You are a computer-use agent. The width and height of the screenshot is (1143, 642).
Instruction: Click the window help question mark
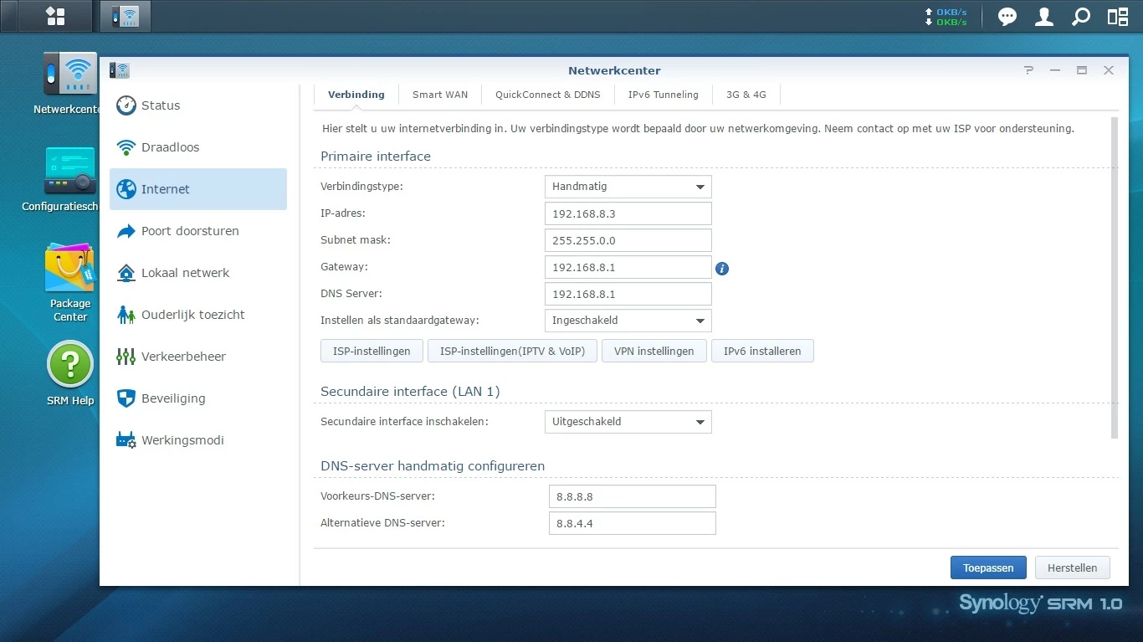pyautogui.click(x=1029, y=70)
